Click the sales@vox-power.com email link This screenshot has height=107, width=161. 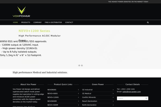131,91
